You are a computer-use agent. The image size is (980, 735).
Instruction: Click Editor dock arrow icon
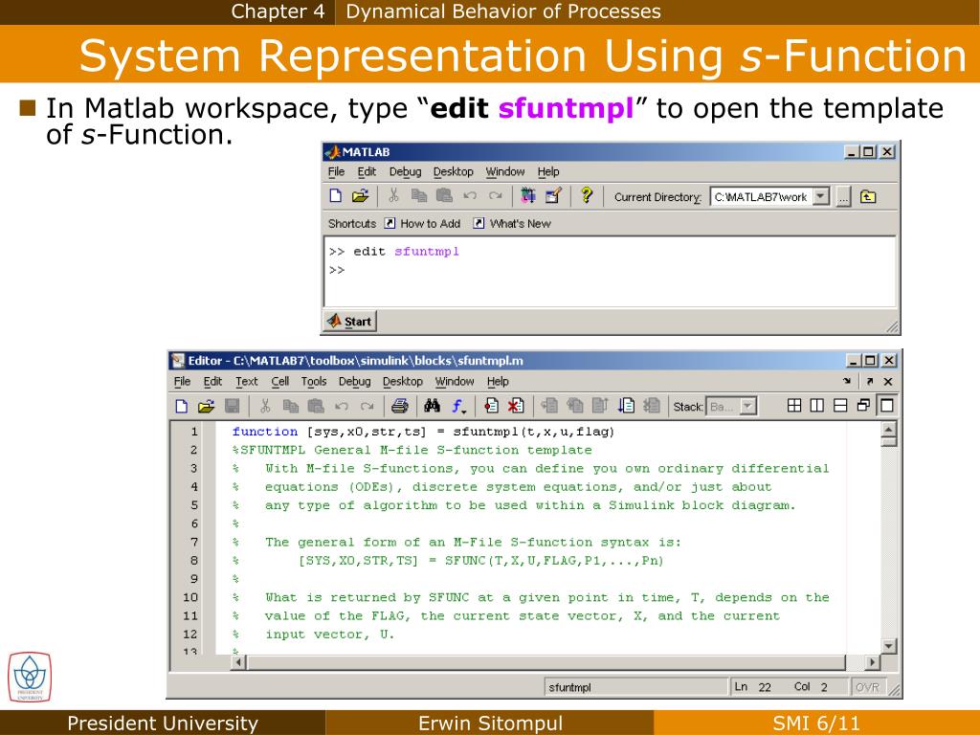[x=847, y=381]
